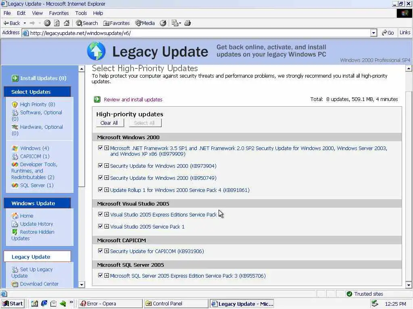413x309 pixels.
Task: Expand details for Update Rollup KB891861
Action: [x=106, y=190]
